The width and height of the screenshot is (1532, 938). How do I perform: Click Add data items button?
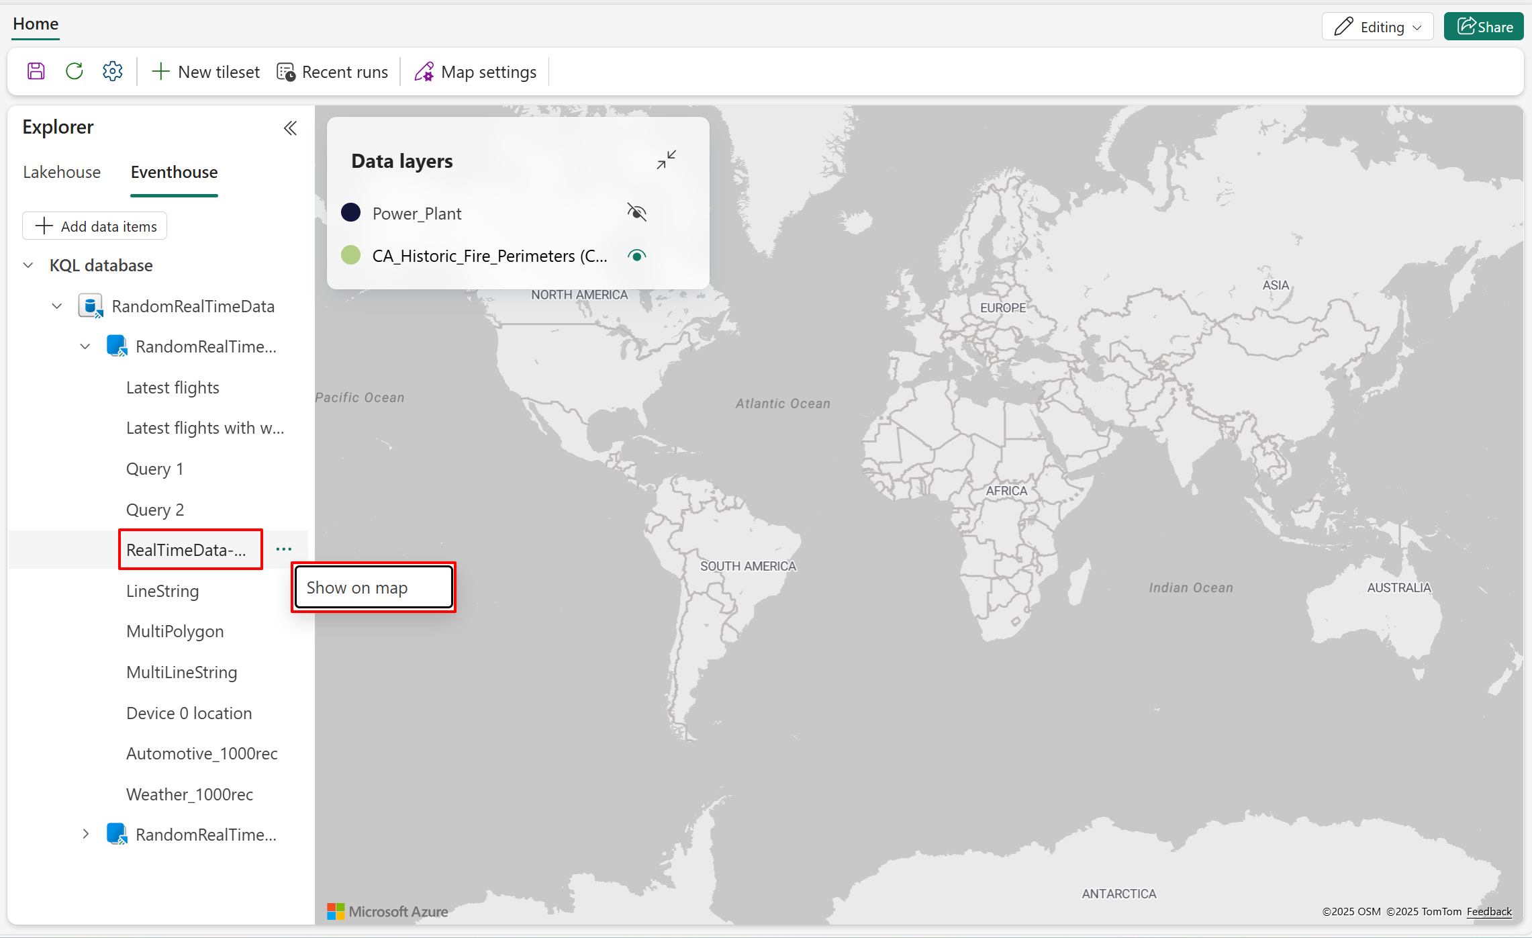pyautogui.click(x=95, y=226)
